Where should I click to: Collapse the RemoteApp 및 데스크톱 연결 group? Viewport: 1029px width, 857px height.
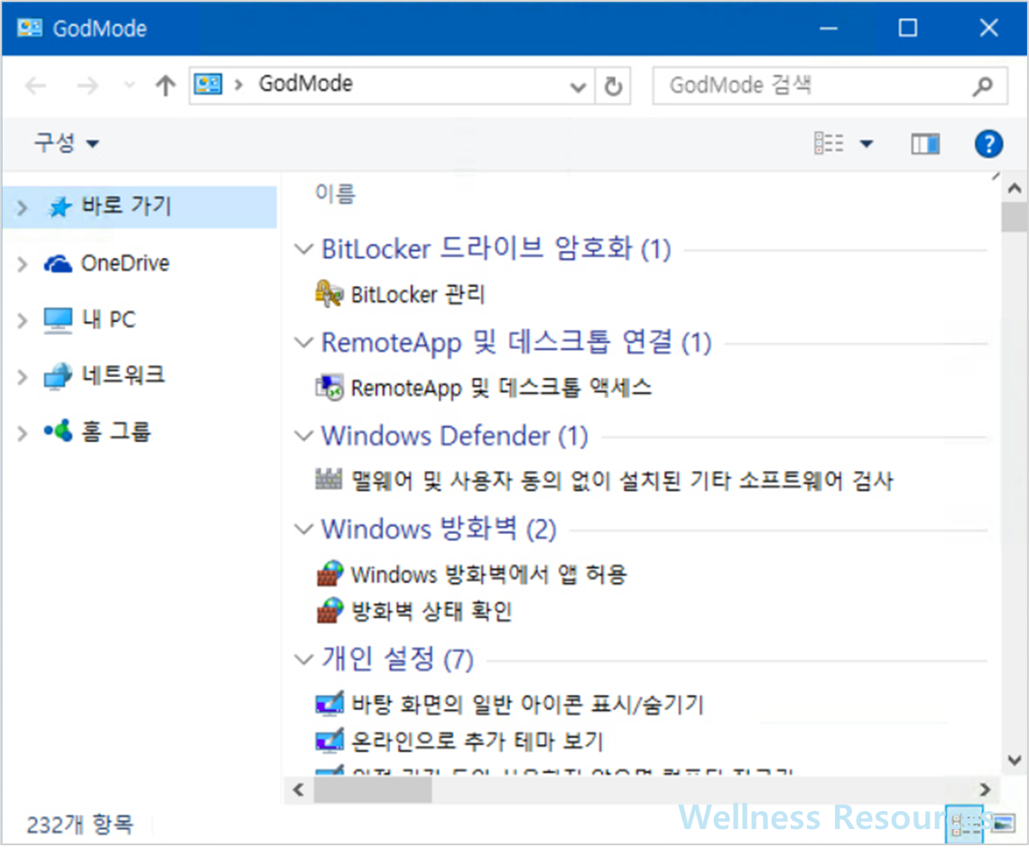coord(303,342)
